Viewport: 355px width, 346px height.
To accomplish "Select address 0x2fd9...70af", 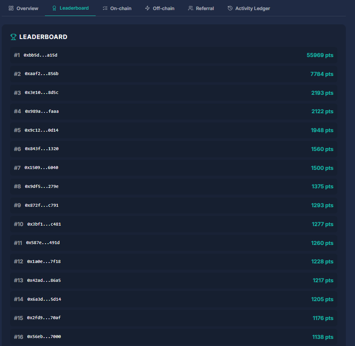I will pyautogui.click(x=44, y=318).
